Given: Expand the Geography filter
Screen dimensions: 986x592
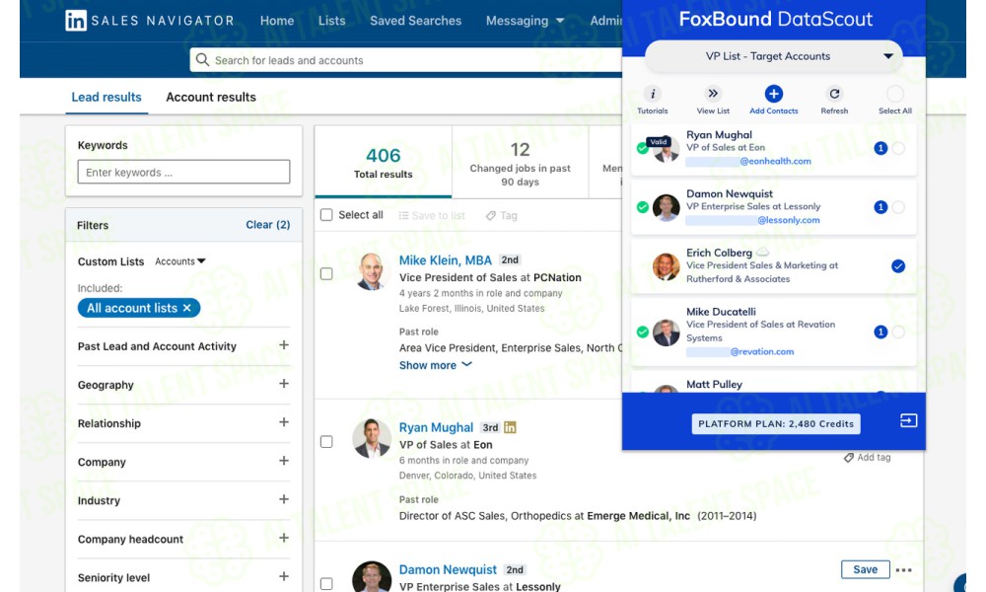Looking at the screenshot, I should coord(284,384).
